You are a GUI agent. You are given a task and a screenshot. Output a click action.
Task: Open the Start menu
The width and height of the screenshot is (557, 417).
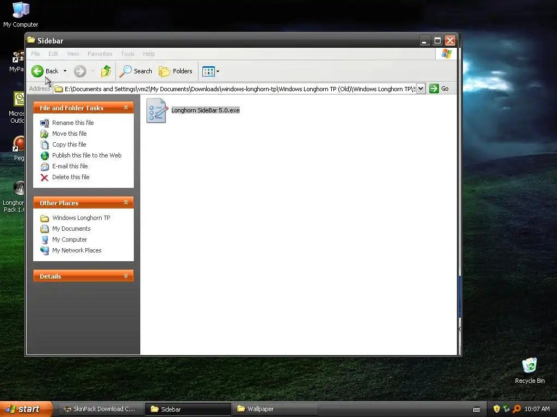pos(26,409)
